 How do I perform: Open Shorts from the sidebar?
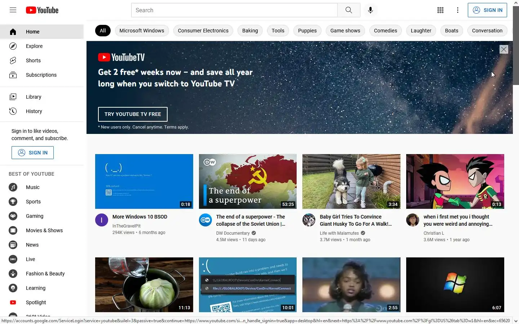[x=42, y=60]
